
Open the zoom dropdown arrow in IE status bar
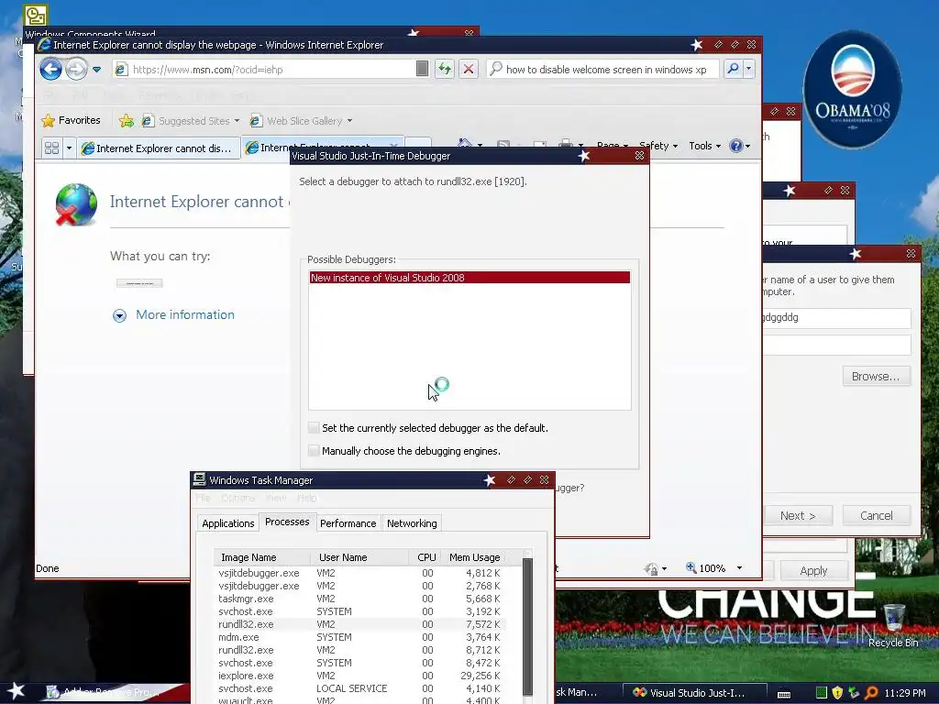coord(739,568)
